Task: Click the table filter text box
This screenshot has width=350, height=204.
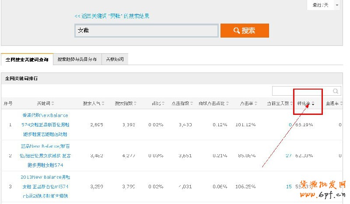Action: 302,91
